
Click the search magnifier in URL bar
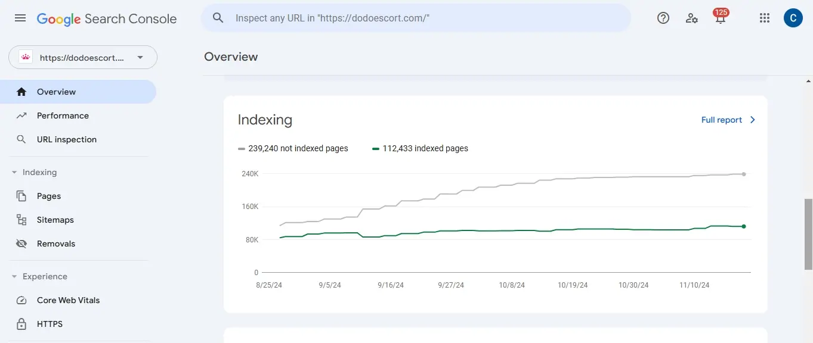pos(218,18)
